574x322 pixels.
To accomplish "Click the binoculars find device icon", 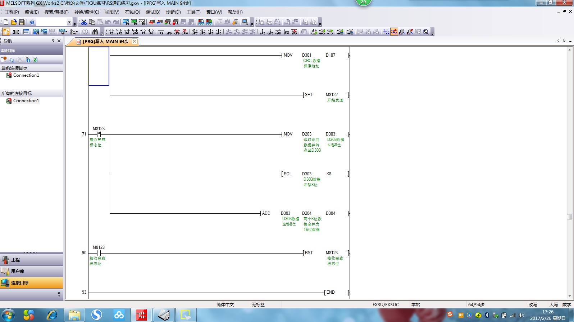I will 95,32.
